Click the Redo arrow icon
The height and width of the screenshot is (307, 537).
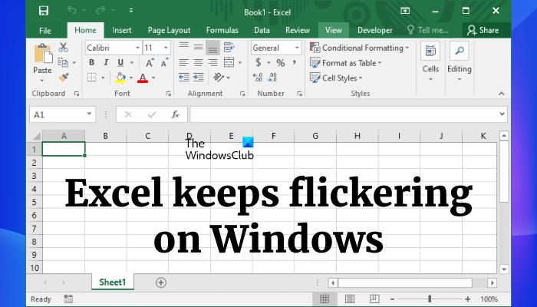coord(101,11)
